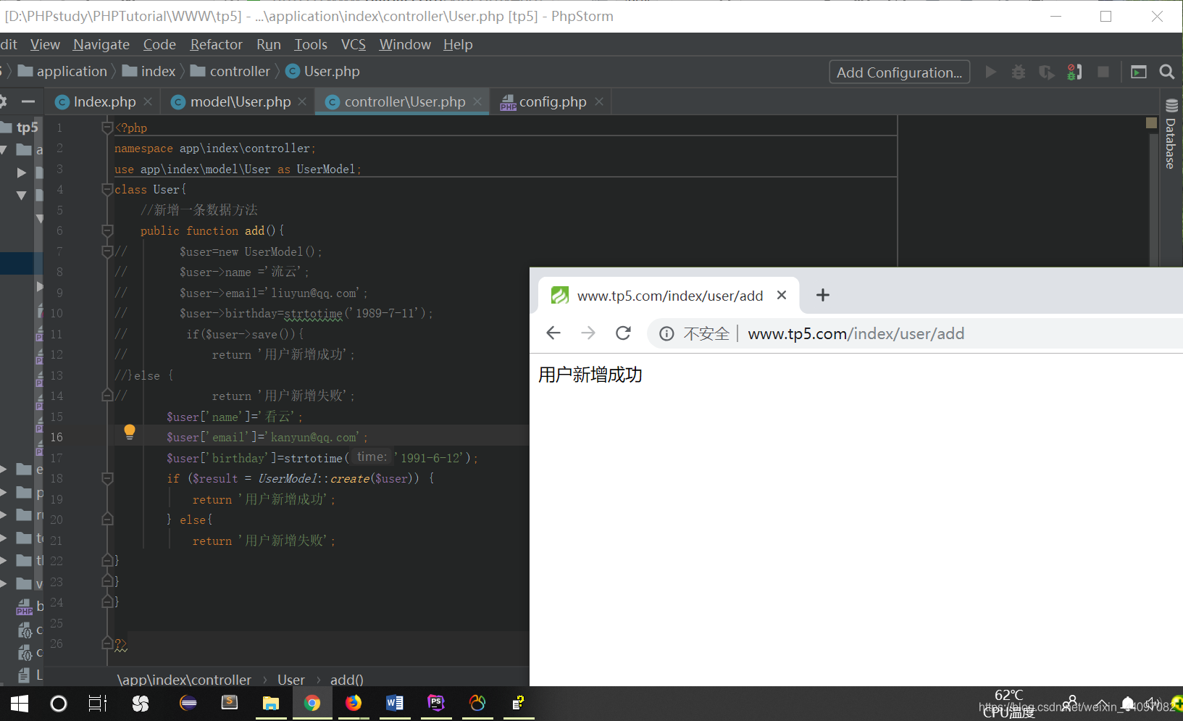
Task: Open the Database tool window
Action: (1171, 134)
